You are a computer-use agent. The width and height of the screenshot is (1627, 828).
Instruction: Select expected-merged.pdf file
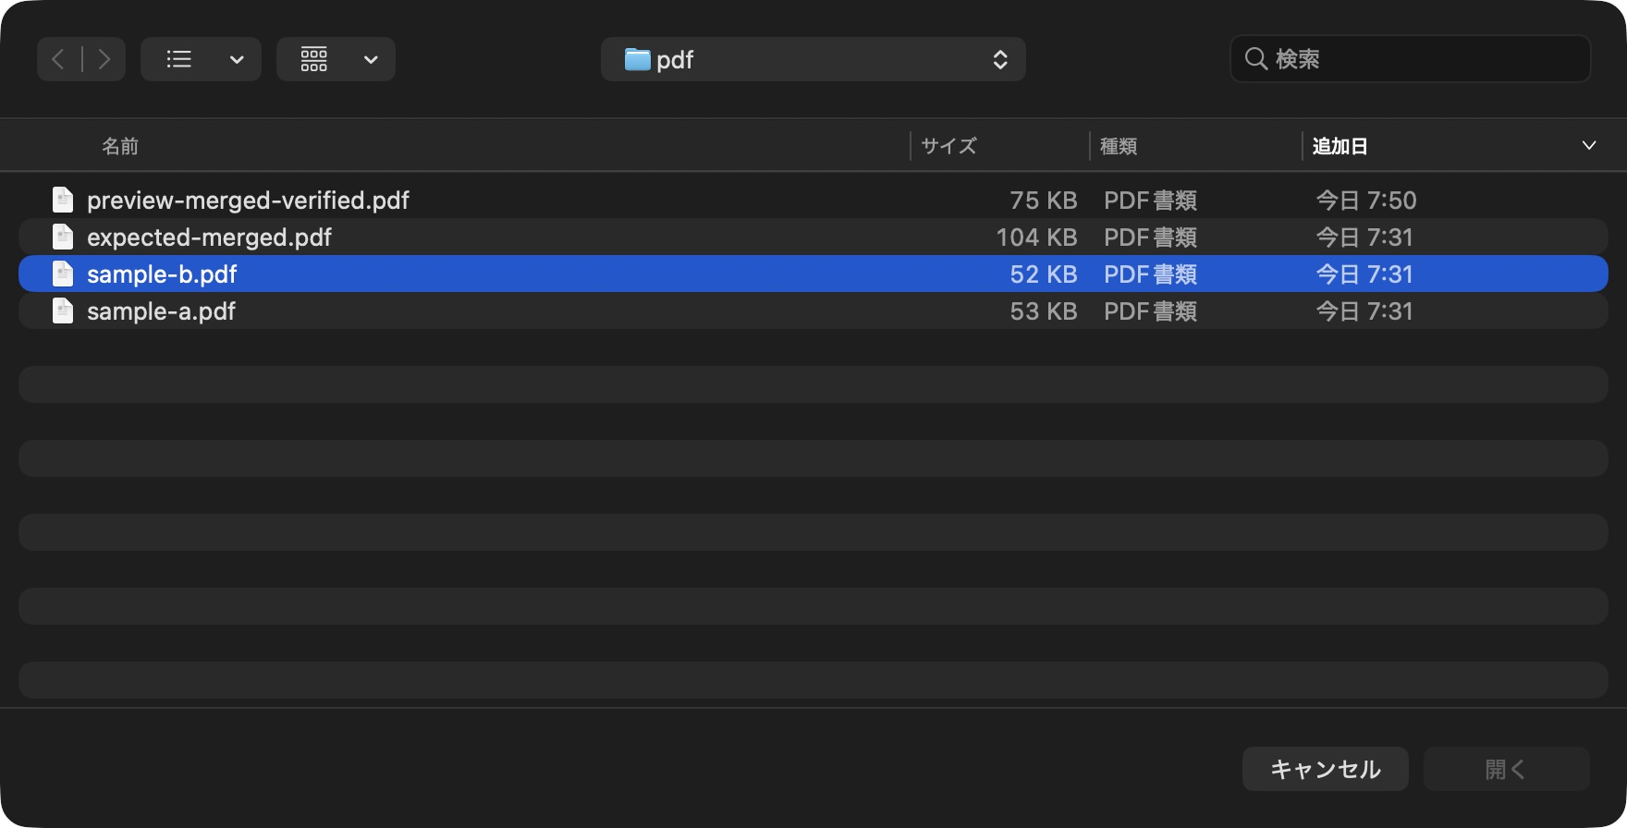pos(813,237)
